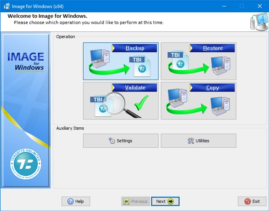The image size is (269, 211).
Task: Exit the Image for Windows wizard
Action: coord(252,201)
